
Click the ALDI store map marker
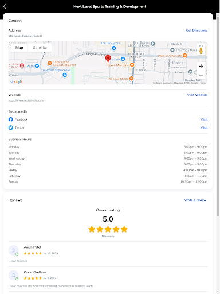point(37,66)
